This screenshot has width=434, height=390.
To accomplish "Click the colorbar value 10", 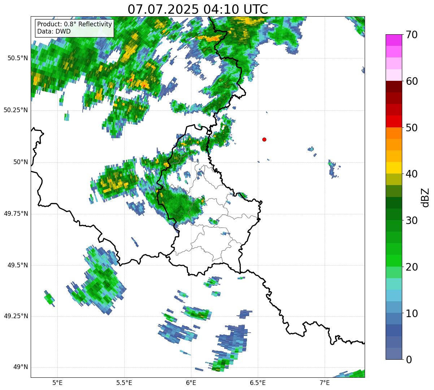I will pos(412,313).
